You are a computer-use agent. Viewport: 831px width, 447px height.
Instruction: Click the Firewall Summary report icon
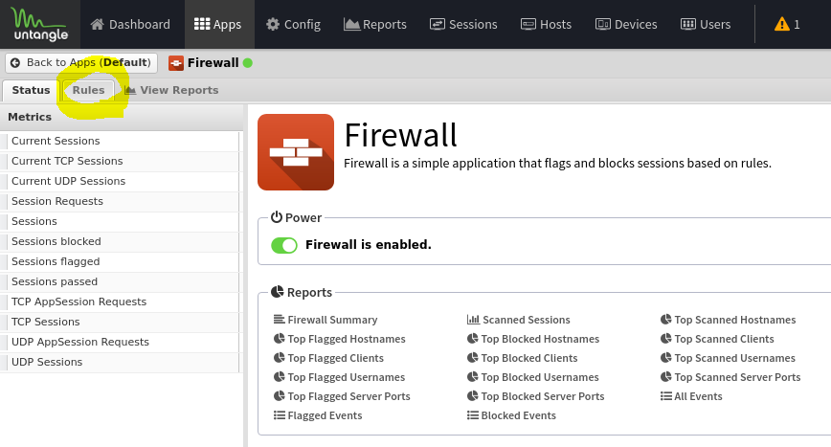279,320
